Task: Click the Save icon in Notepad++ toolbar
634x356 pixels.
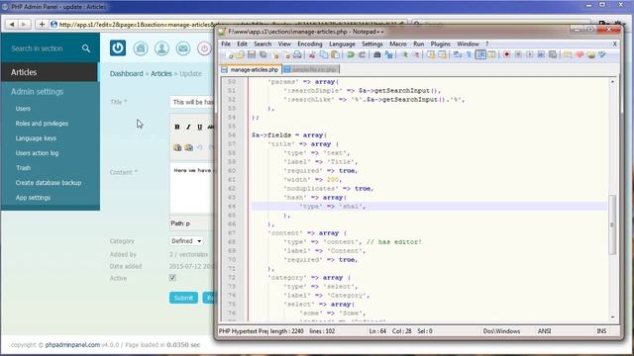Action: (252, 54)
